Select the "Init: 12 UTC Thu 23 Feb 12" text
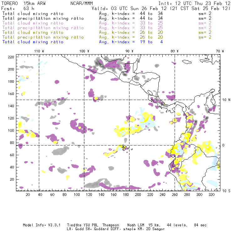This screenshot has width=232, height=232. (194, 3)
